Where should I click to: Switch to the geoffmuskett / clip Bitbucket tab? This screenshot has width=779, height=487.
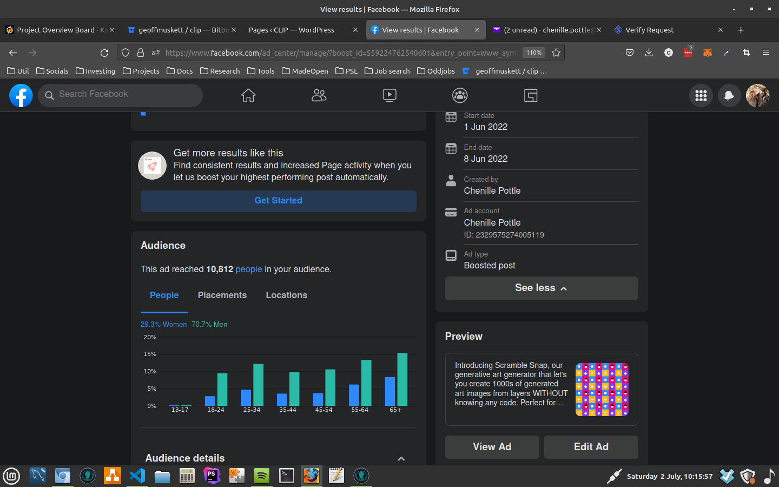182,30
